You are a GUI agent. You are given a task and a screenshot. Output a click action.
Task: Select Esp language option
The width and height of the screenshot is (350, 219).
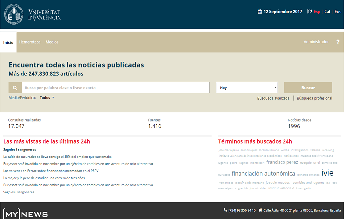point(317,11)
